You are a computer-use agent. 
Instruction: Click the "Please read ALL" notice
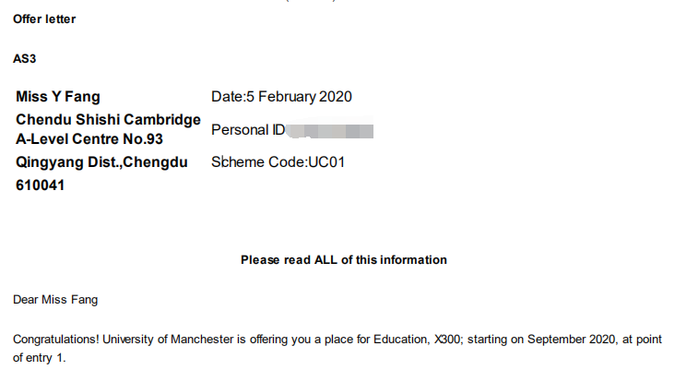[x=343, y=260]
